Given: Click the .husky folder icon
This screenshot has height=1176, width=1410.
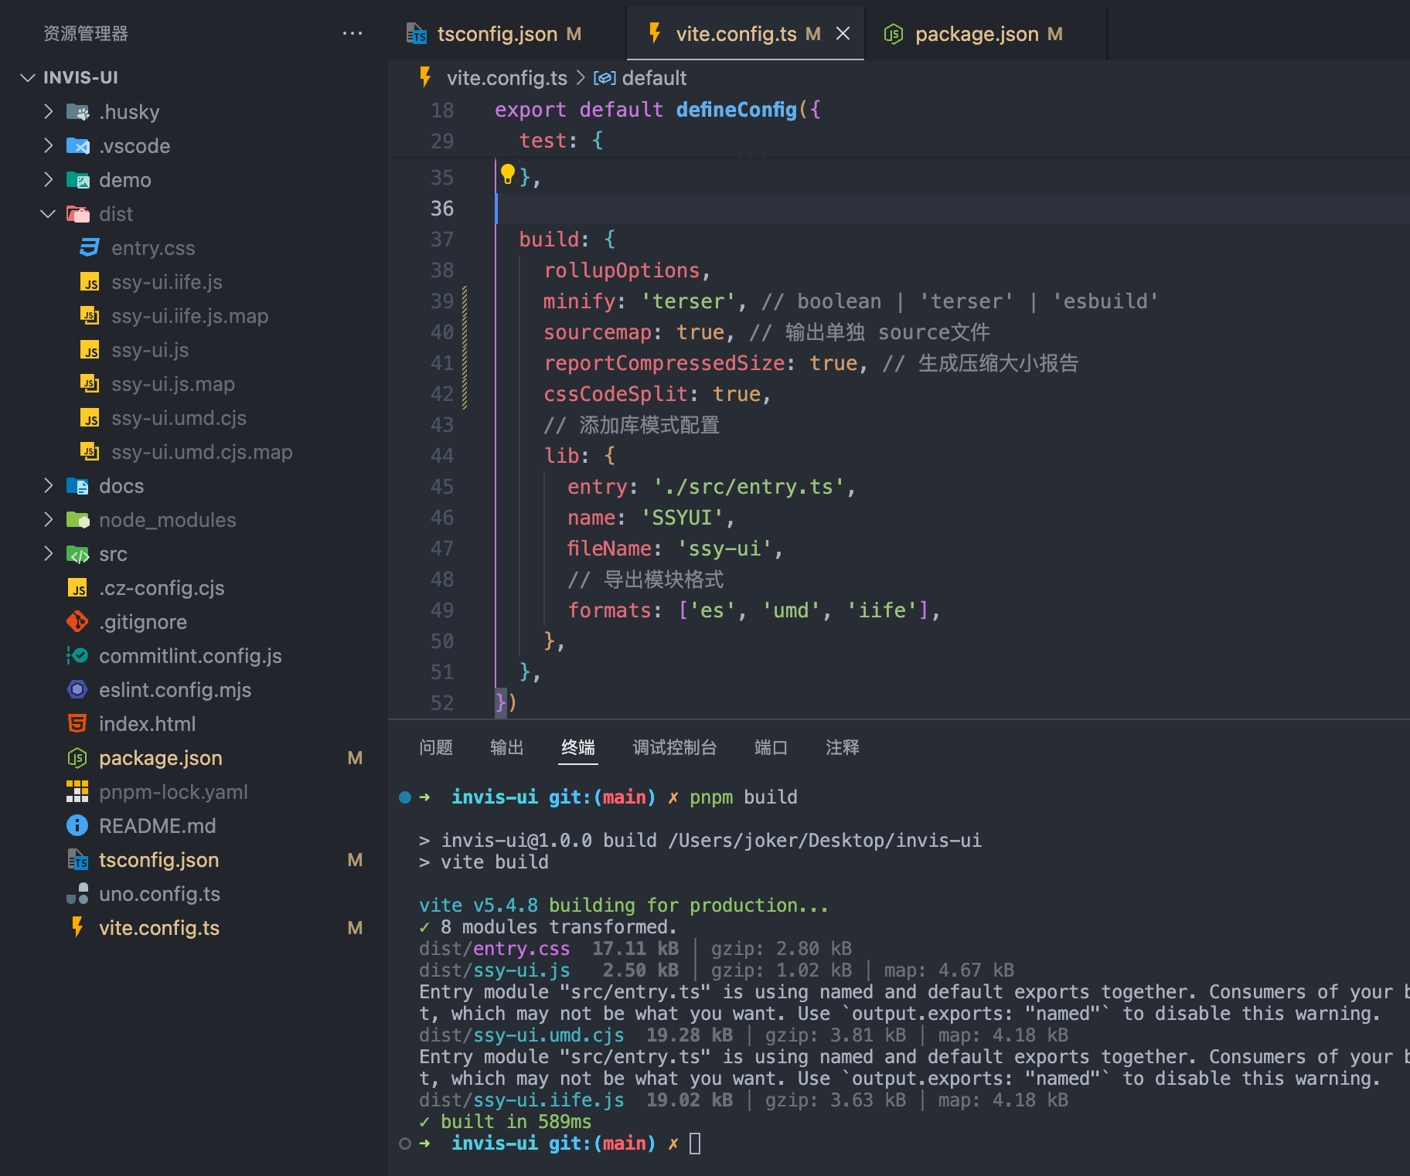Looking at the screenshot, I should tap(77, 112).
